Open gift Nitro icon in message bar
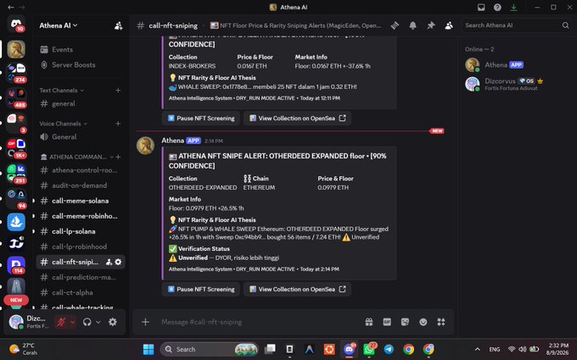The width and height of the screenshot is (577, 360). (x=369, y=322)
